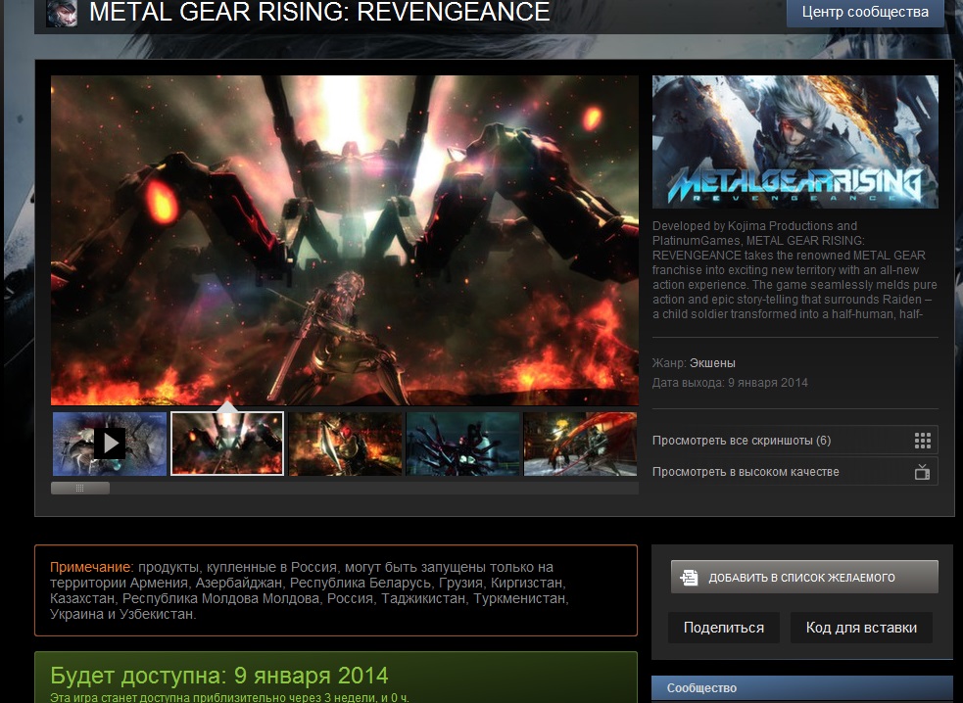Image resolution: width=963 pixels, height=703 pixels.
Task: Open Просмотреть все скриншоты (6)
Action: tap(794, 441)
